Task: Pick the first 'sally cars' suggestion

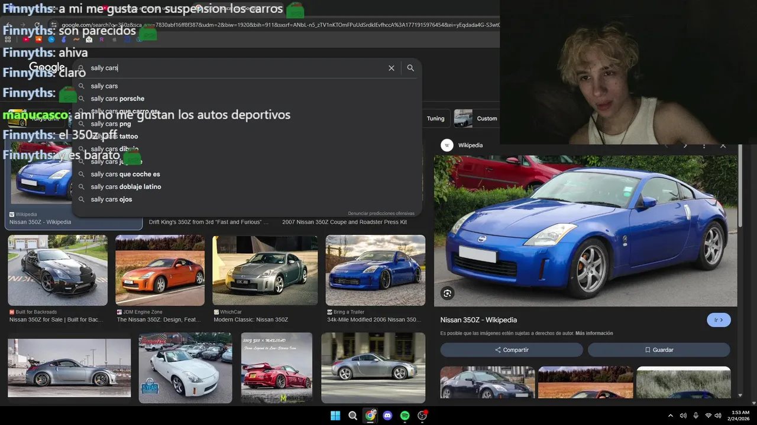Action: coord(247,86)
